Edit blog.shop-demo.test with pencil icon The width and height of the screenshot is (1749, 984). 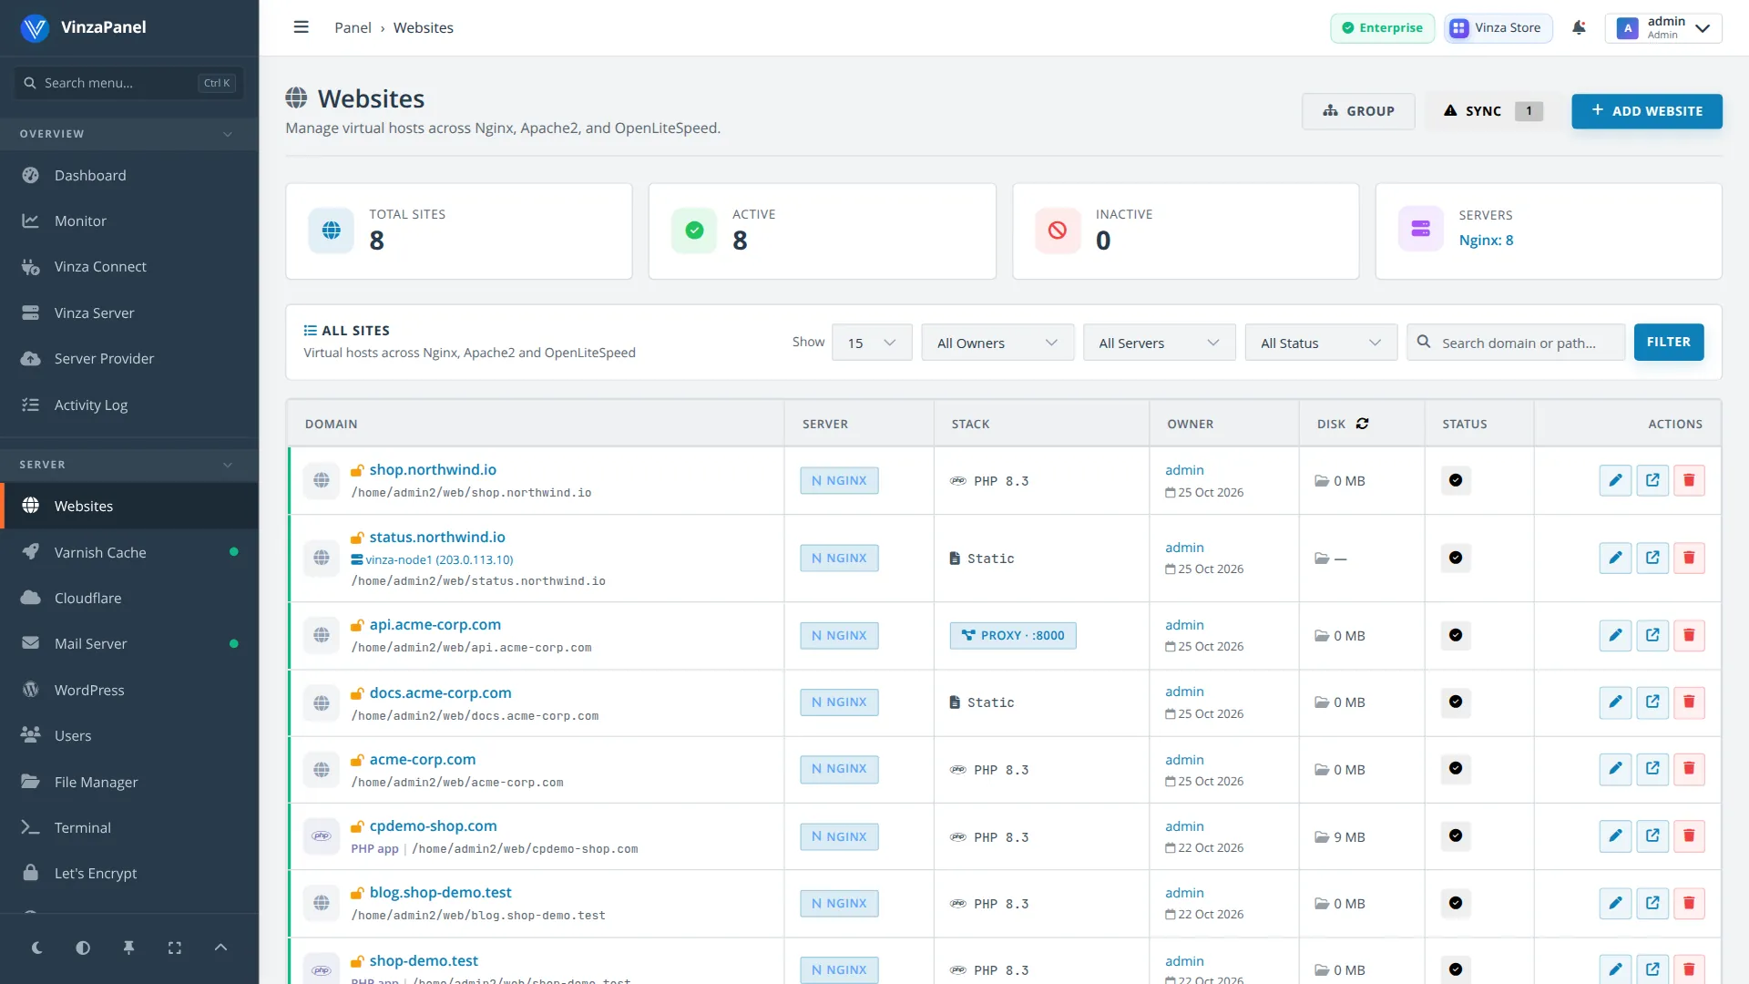pyautogui.click(x=1615, y=903)
